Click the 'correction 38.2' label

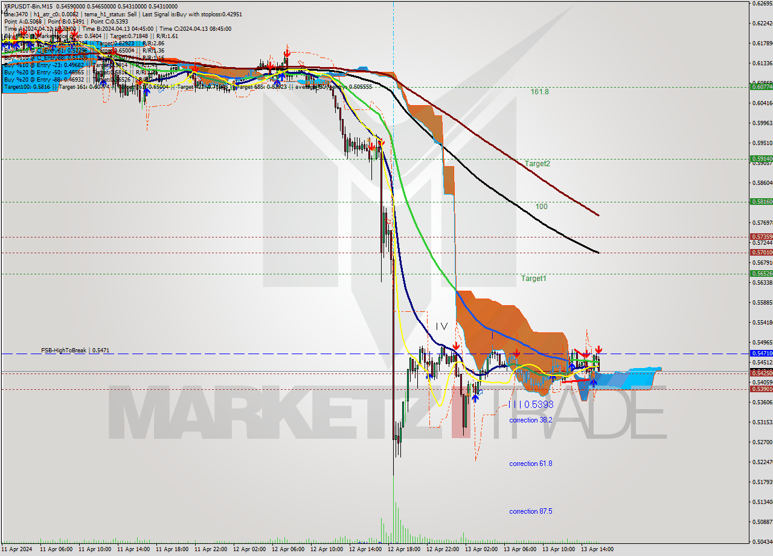click(531, 420)
